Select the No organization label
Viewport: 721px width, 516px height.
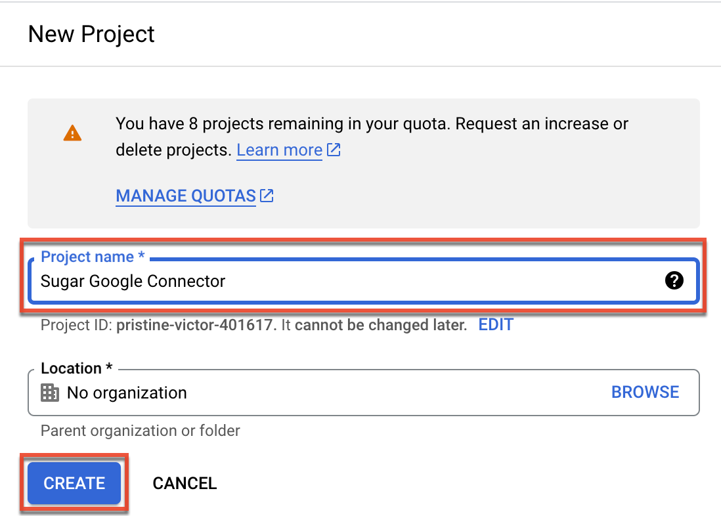(x=127, y=392)
